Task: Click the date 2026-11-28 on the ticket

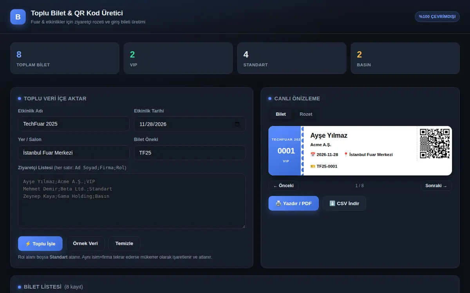Action: pyautogui.click(x=327, y=155)
